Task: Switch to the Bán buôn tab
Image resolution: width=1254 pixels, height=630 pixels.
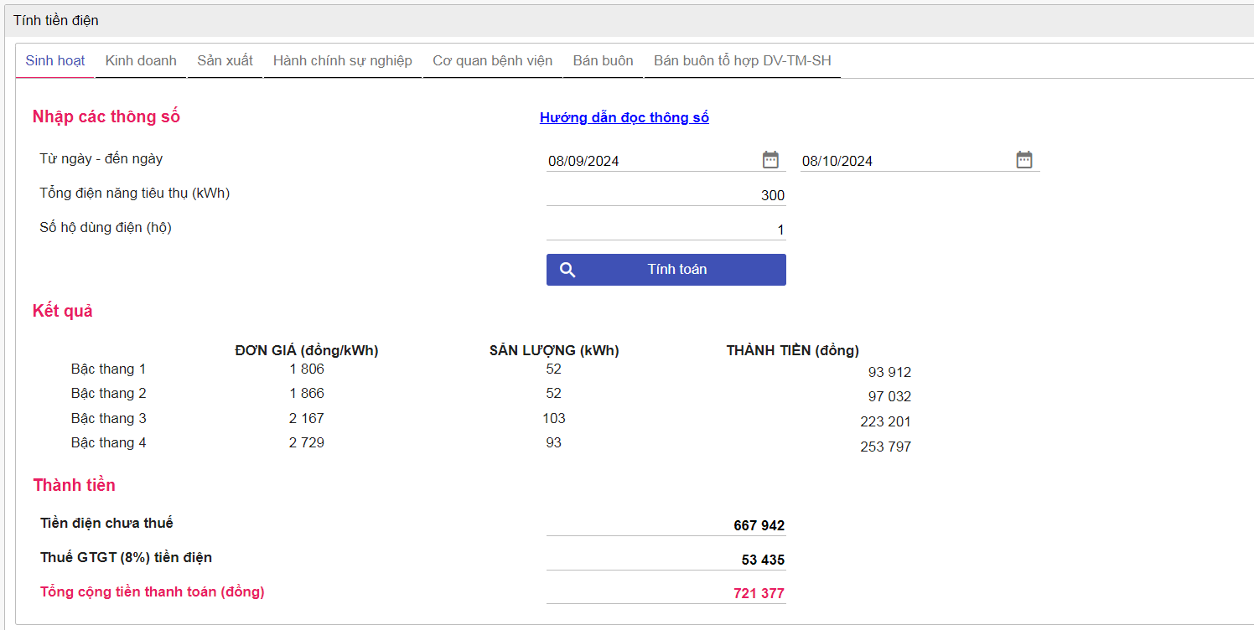Action: tap(603, 60)
